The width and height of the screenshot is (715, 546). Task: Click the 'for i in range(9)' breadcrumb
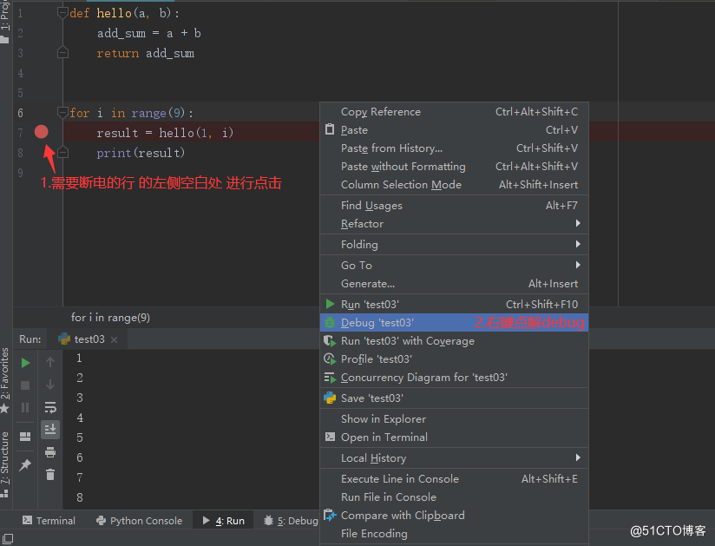point(110,318)
